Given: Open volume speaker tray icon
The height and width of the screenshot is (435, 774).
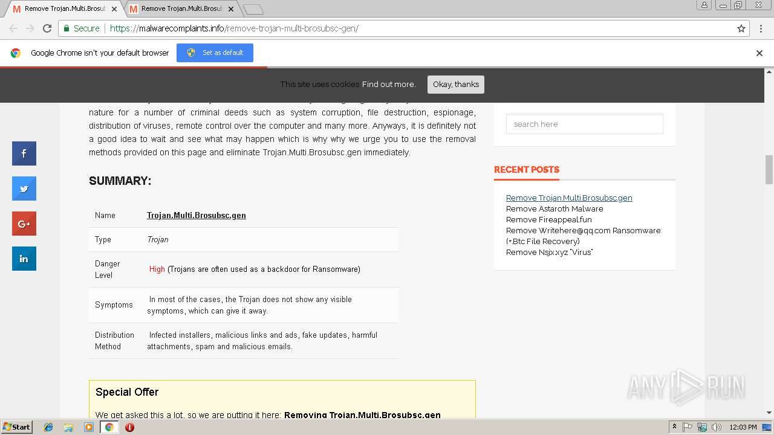Looking at the screenshot, I should tap(717, 427).
